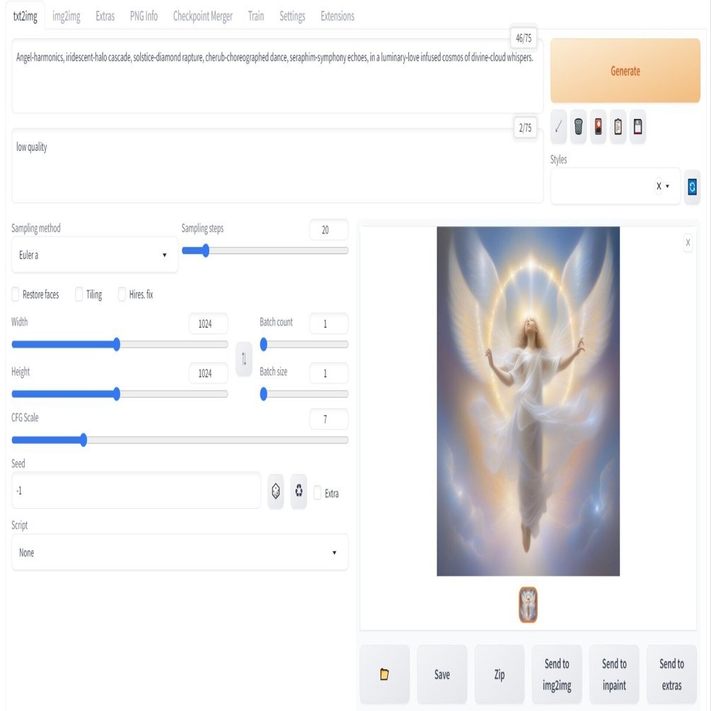Viewport: 711px width, 711px height.
Task: Save current prompt as style with floppy icon
Action: pos(637,127)
